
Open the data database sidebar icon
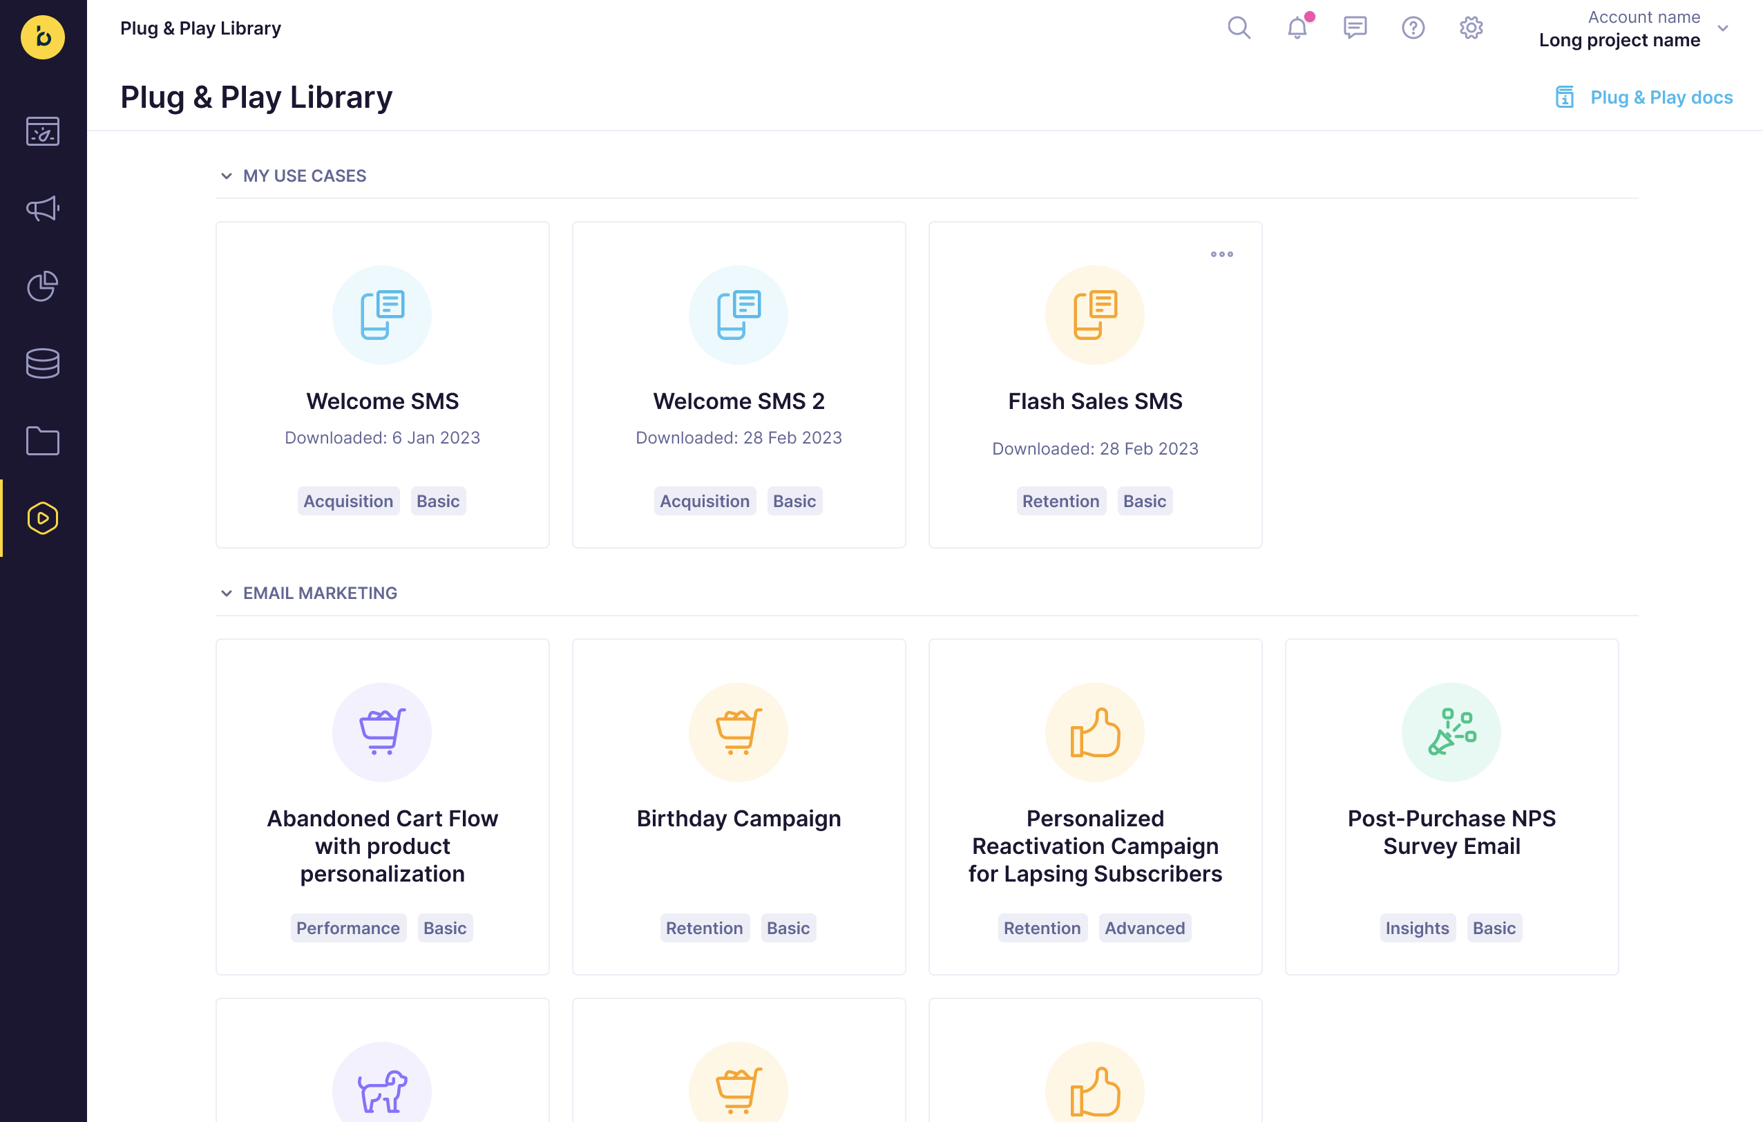point(42,363)
